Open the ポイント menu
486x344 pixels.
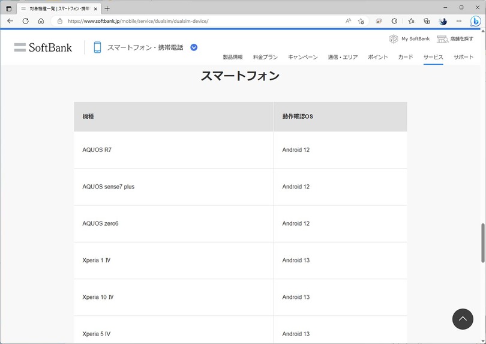coord(378,57)
